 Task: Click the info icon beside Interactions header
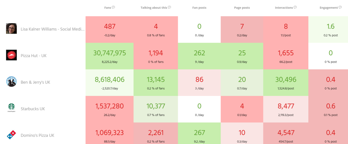295,7
